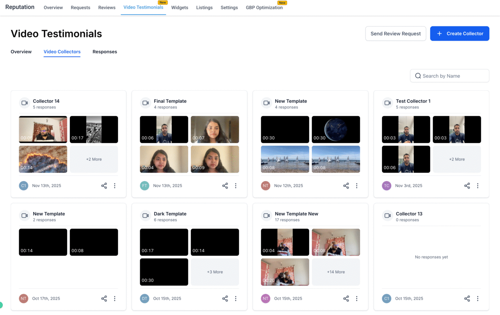The width and height of the screenshot is (500, 315).
Task: Click the video camera icon on Test Collector 1
Action: pos(387,103)
